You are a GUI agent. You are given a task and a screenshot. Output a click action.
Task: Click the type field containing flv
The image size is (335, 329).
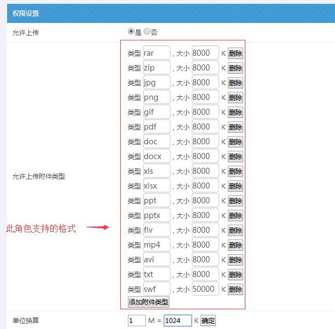156,230
